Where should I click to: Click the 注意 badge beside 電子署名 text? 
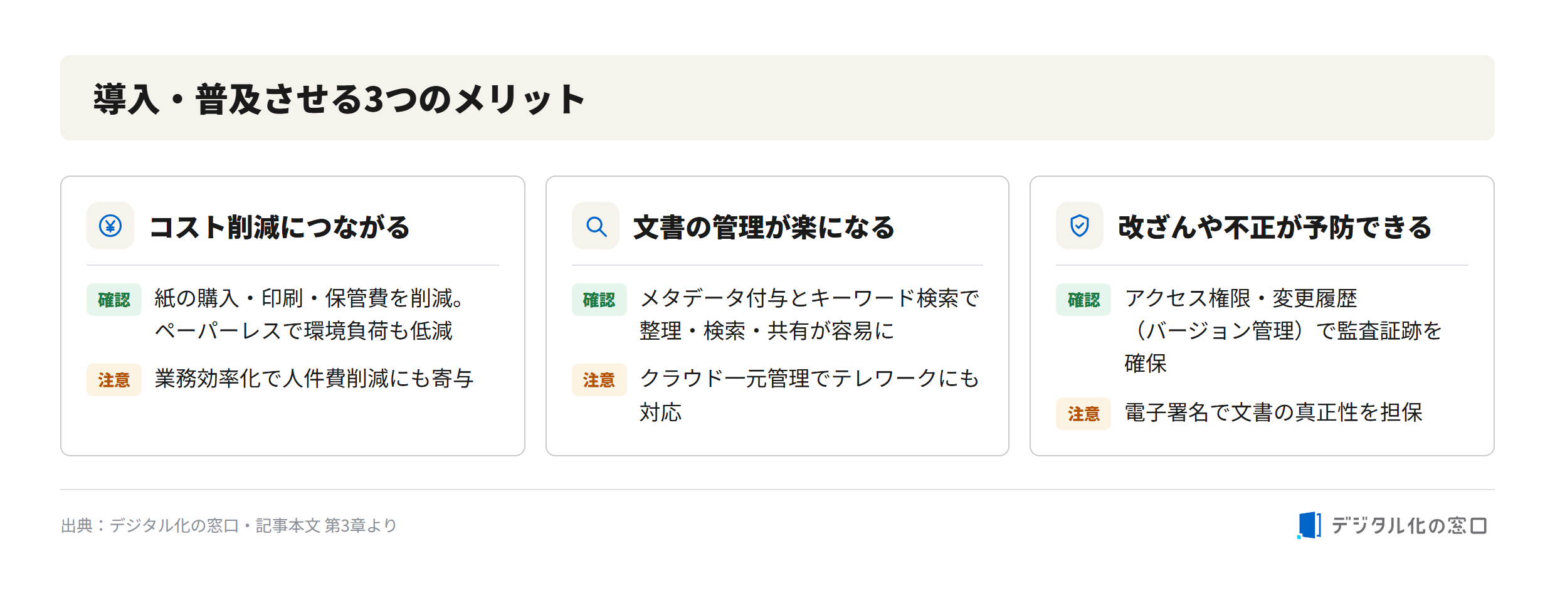pyautogui.click(x=1083, y=414)
